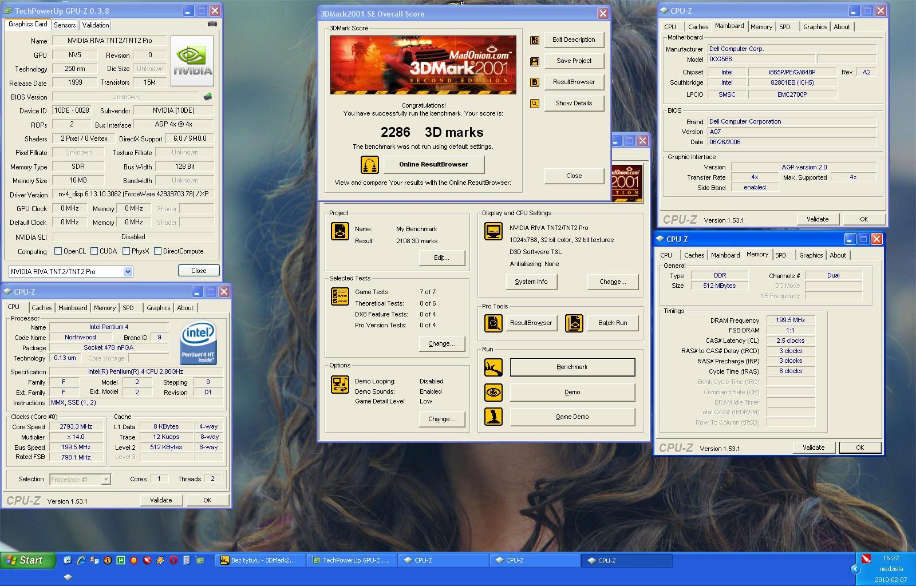The width and height of the screenshot is (916, 586).
Task: Open the Caches tab in CPU-Z processor window
Action: point(41,308)
